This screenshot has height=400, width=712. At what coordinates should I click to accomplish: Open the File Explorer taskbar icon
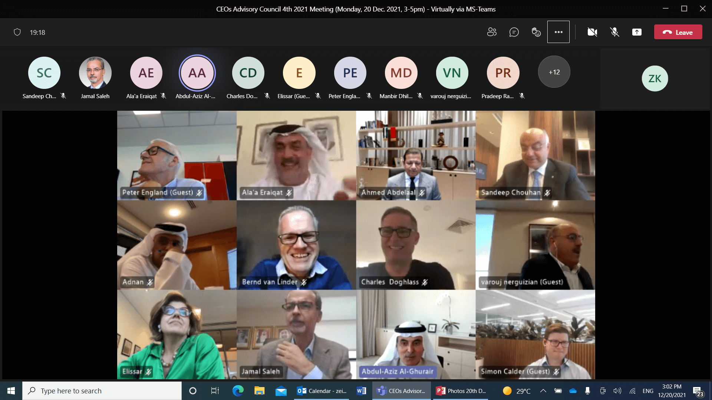tap(259, 391)
